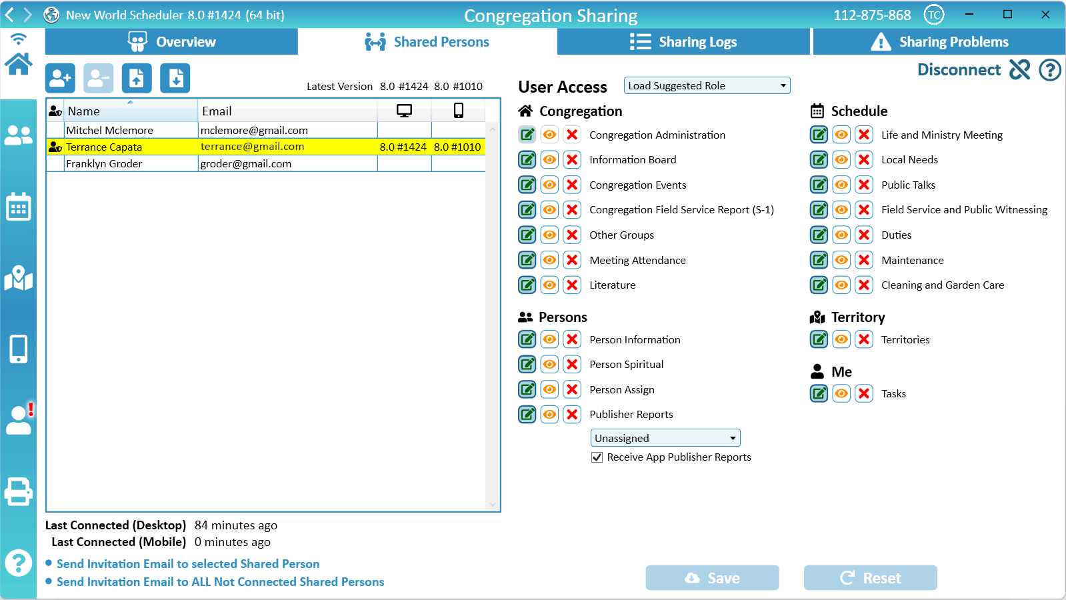Open the Home icon in sidebar
Image resolution: width=1066 pixels, height=600 pixels.
point(19,65)
